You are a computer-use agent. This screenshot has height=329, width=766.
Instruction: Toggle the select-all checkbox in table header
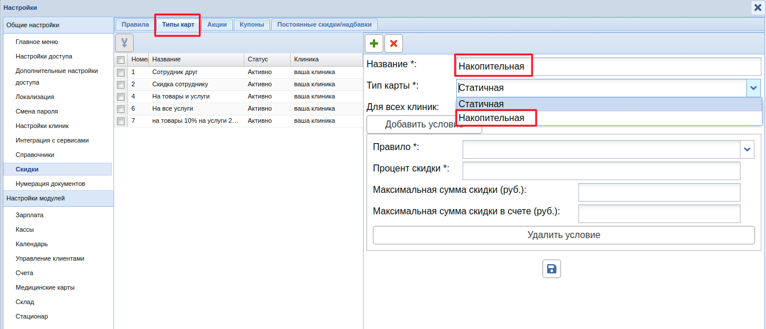click(120, 60)
